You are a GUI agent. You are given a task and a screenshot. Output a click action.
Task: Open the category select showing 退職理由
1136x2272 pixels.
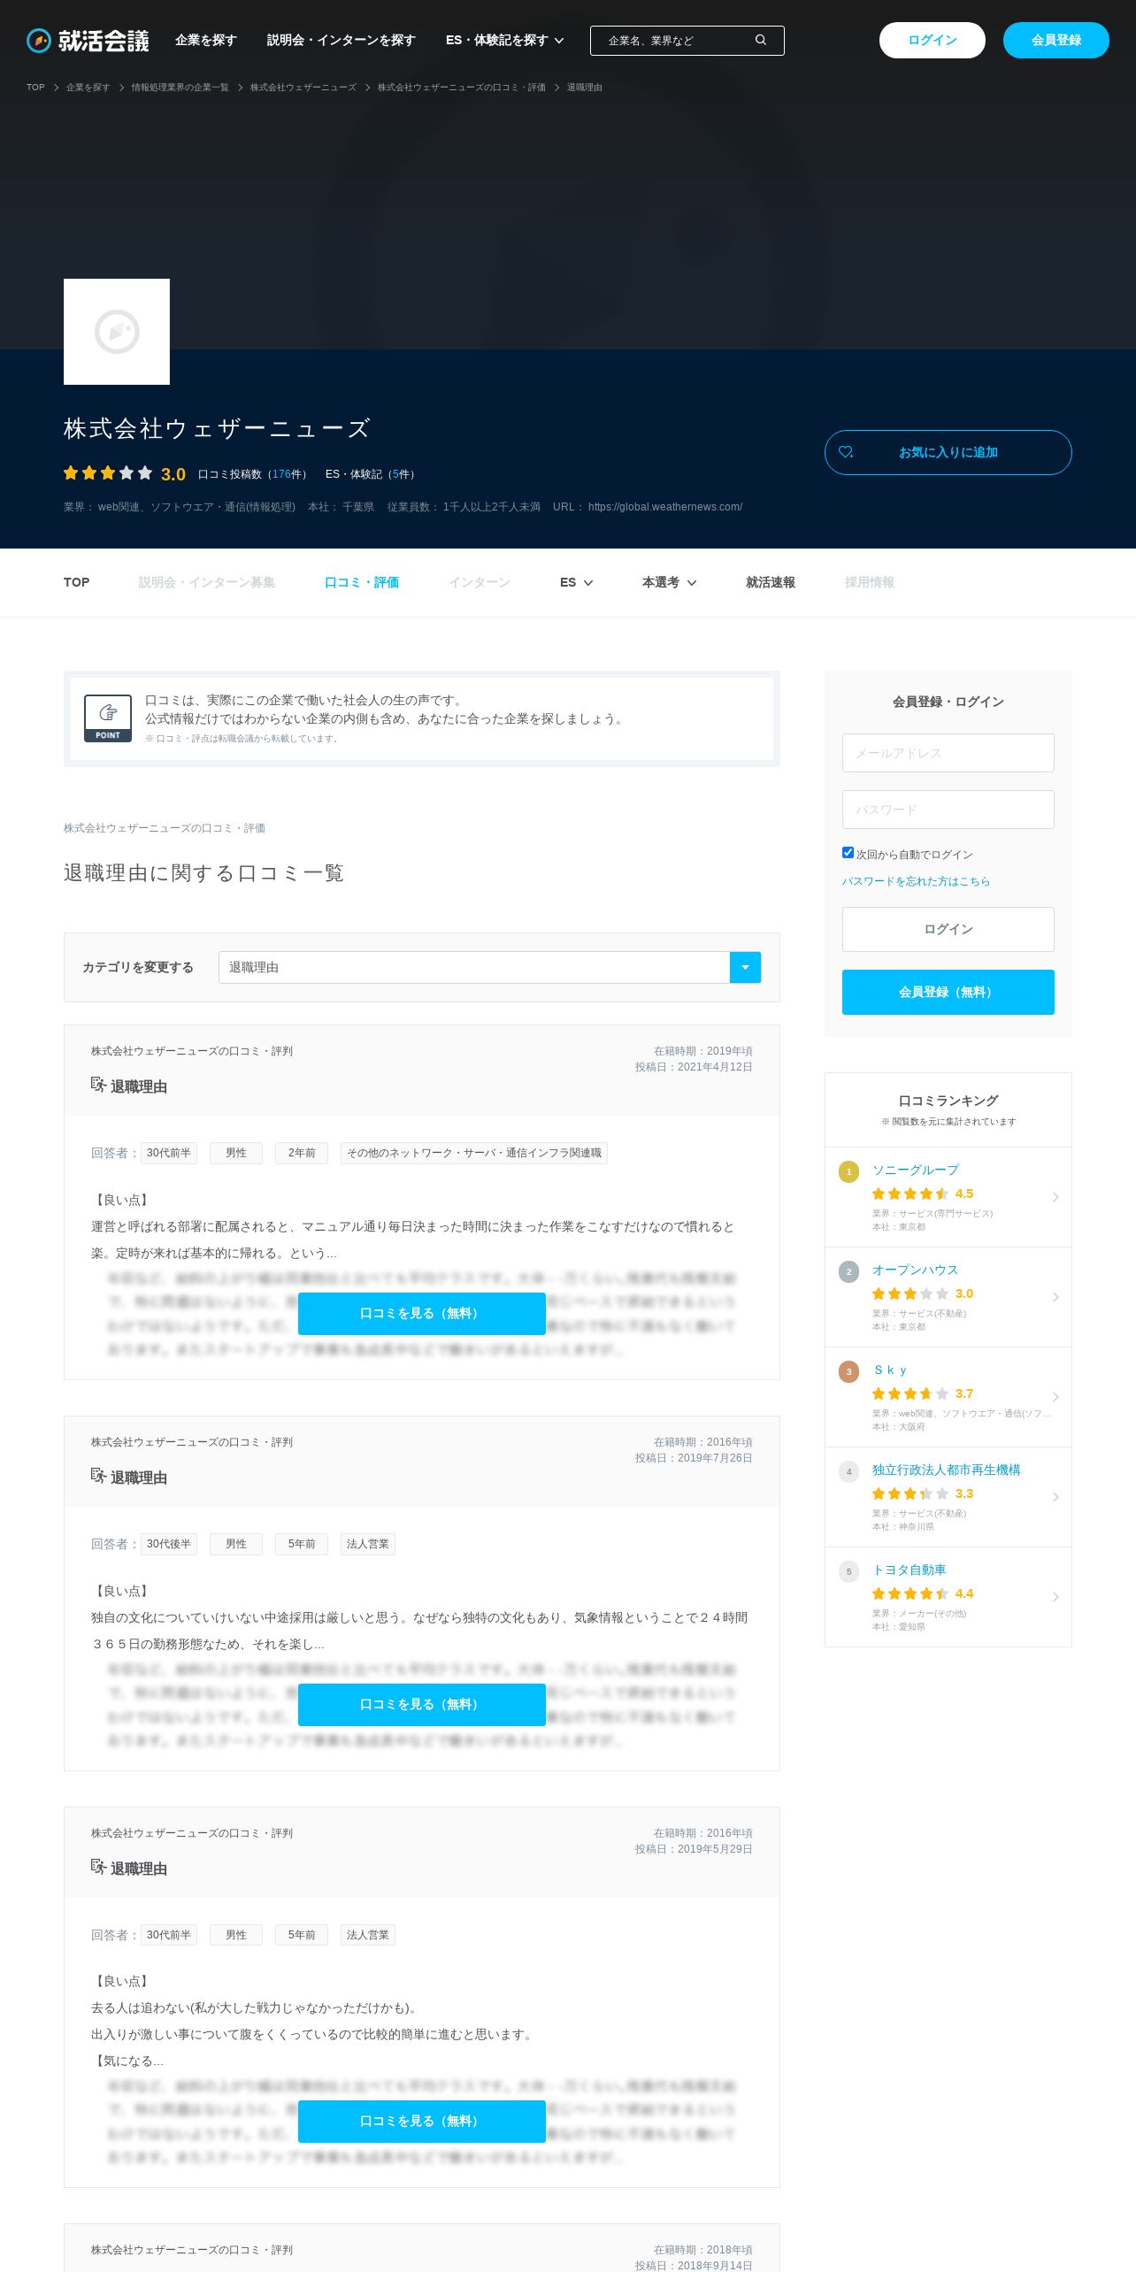pyautogui.click(x=489, y=967)
